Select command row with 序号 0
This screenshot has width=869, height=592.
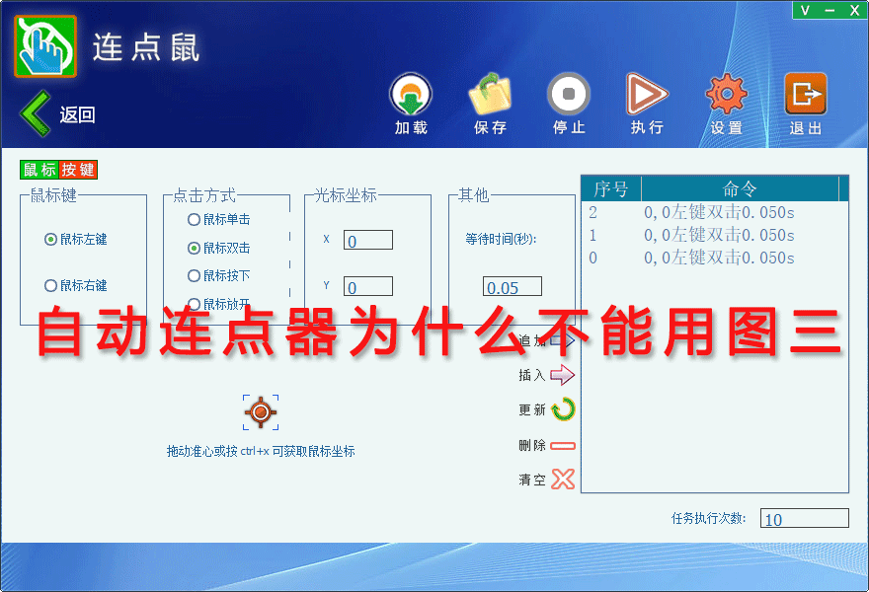click(x=714, y=258)
